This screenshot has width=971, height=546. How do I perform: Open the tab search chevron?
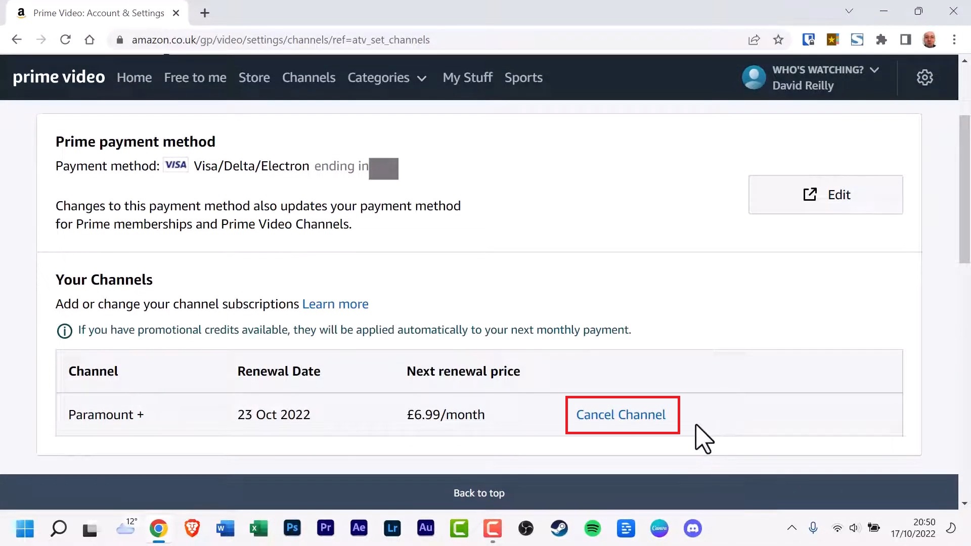point(849,11)
